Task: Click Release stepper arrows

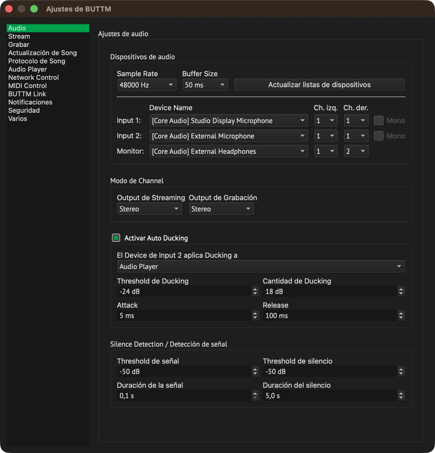Action: [401, 315]
